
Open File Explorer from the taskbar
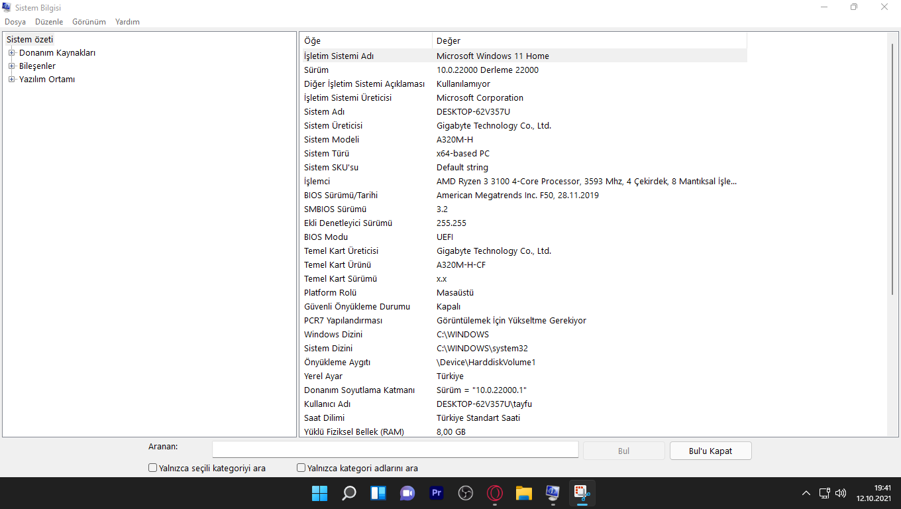coord(524,493)
